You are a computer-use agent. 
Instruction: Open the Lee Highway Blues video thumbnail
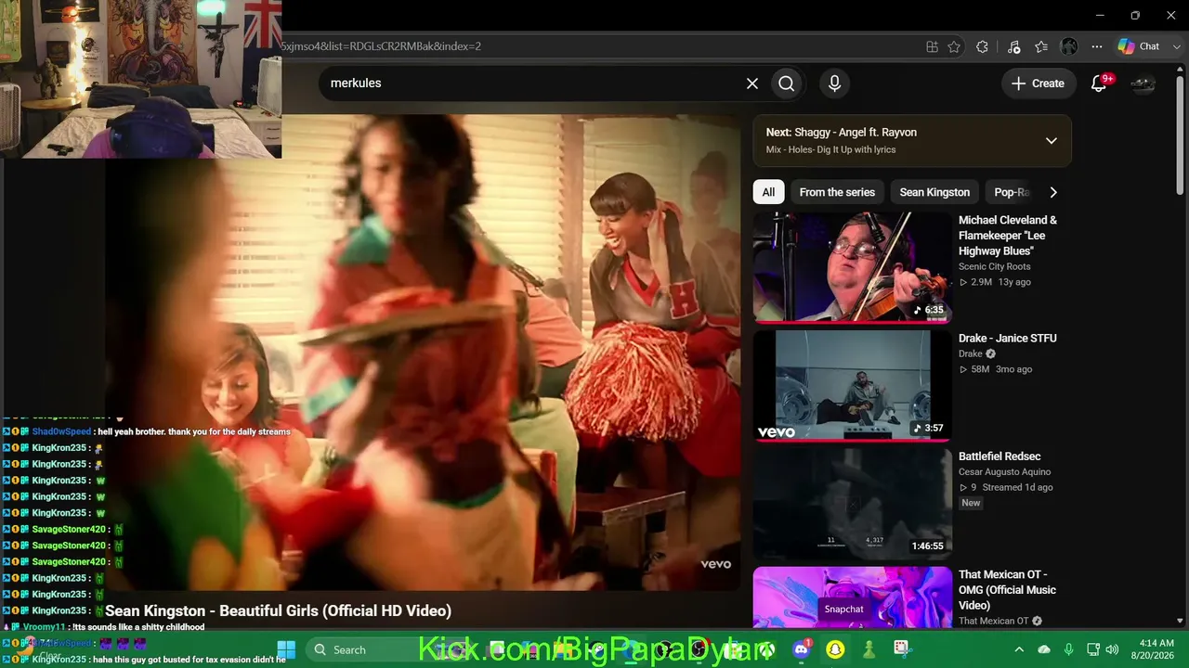tap(853, 267)
